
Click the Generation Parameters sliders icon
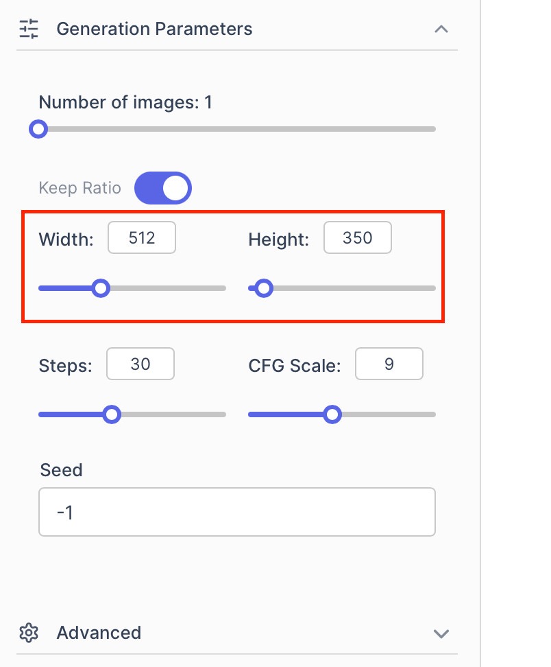[29, 29]
